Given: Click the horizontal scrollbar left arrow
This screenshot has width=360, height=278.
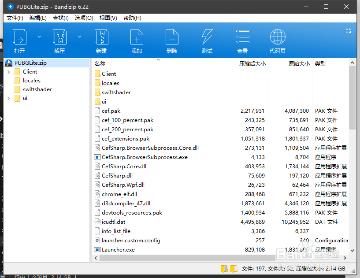Looking at the screenshot, I should coord(96,258).
